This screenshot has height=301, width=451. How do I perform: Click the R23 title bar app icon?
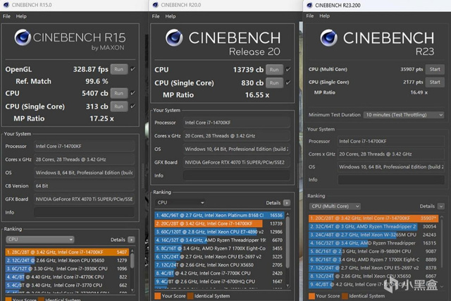pos(309,4)
